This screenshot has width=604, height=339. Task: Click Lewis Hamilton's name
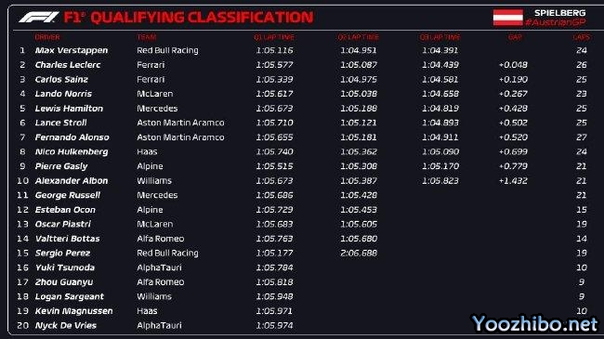(69, 109)
